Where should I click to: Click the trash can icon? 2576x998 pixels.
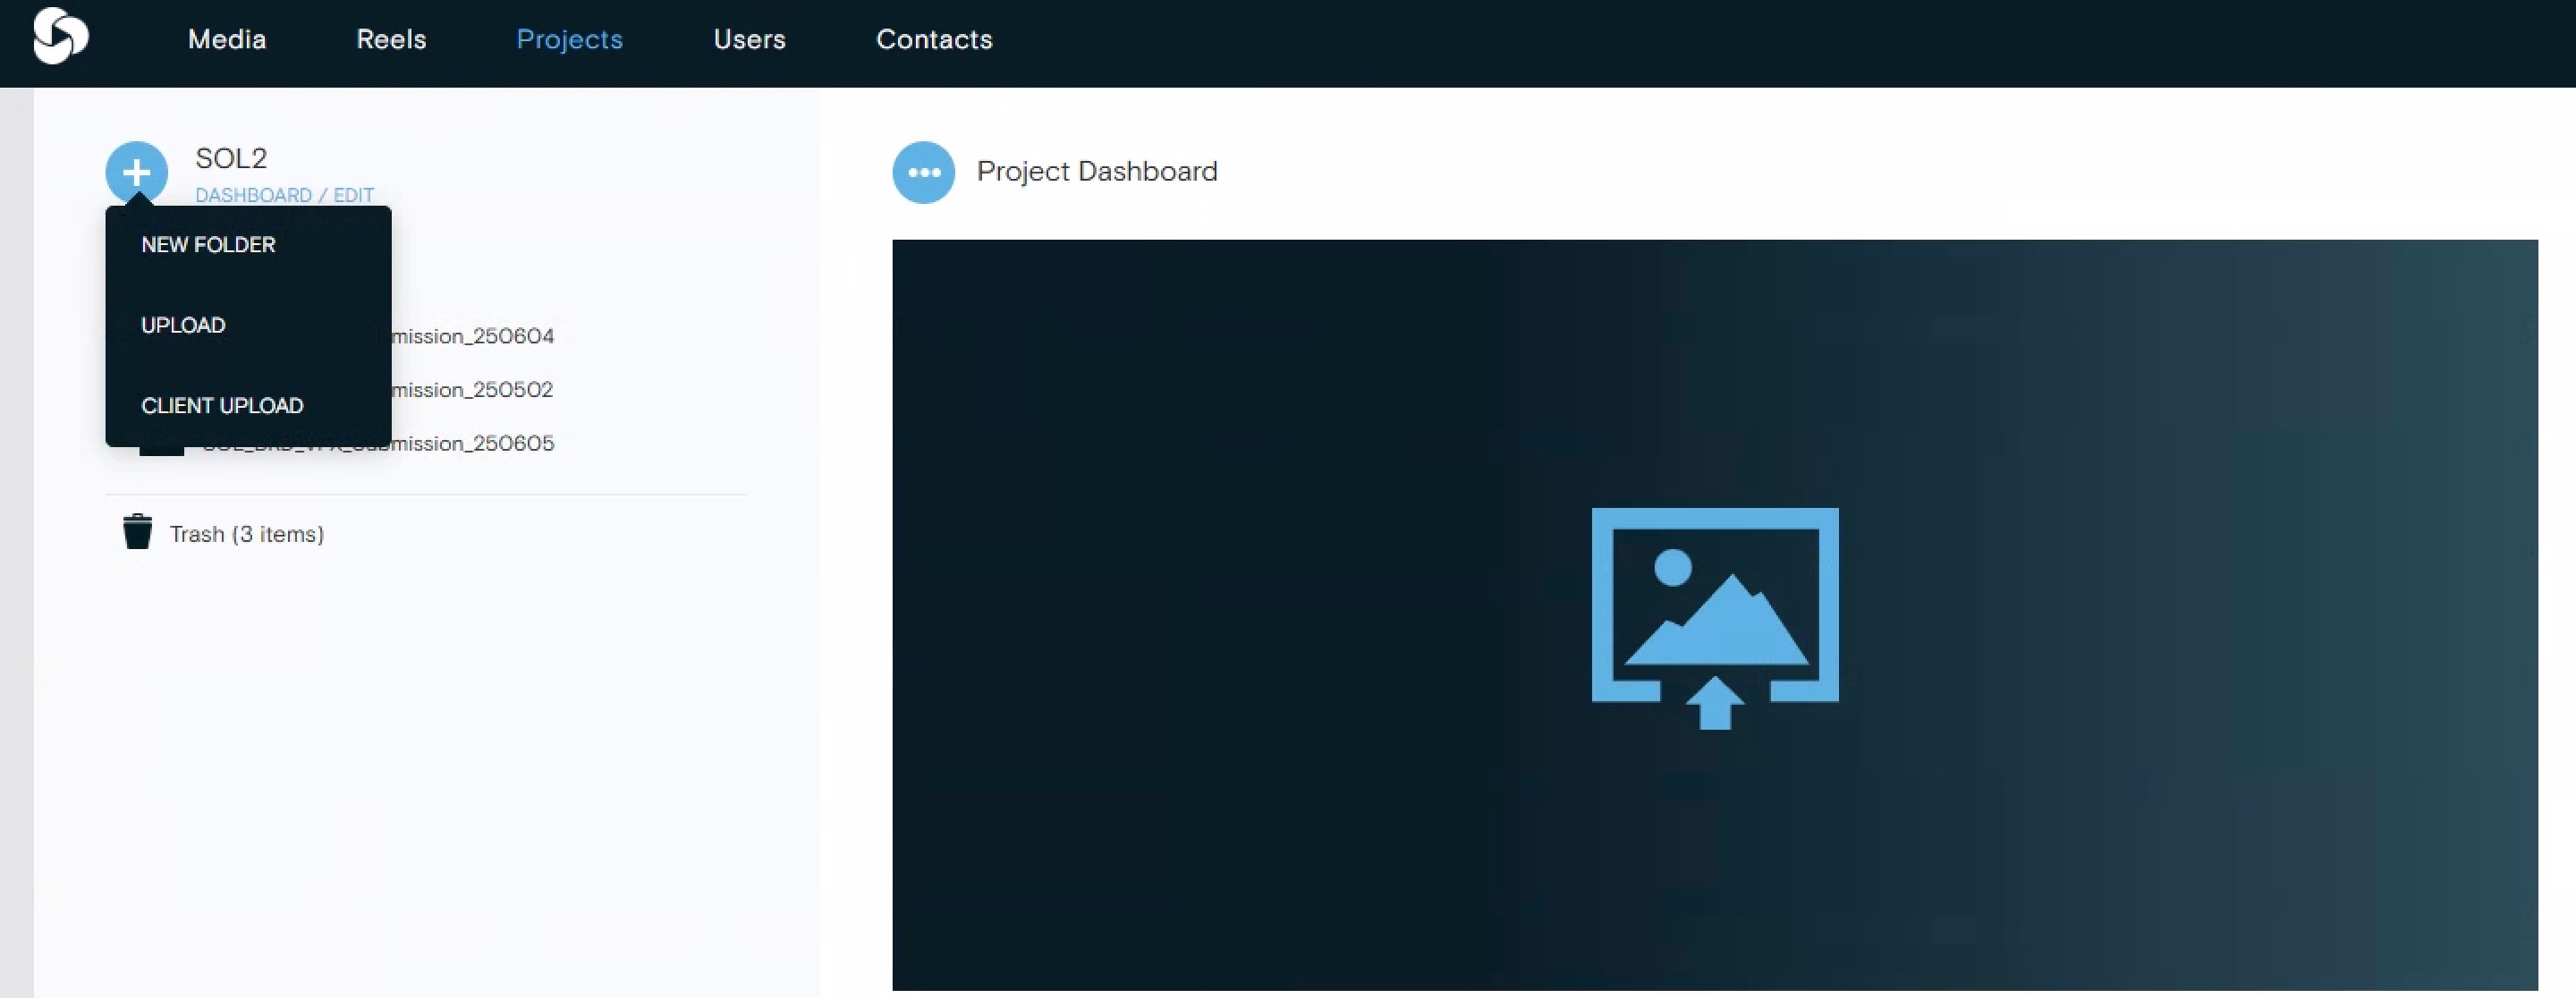137,532
